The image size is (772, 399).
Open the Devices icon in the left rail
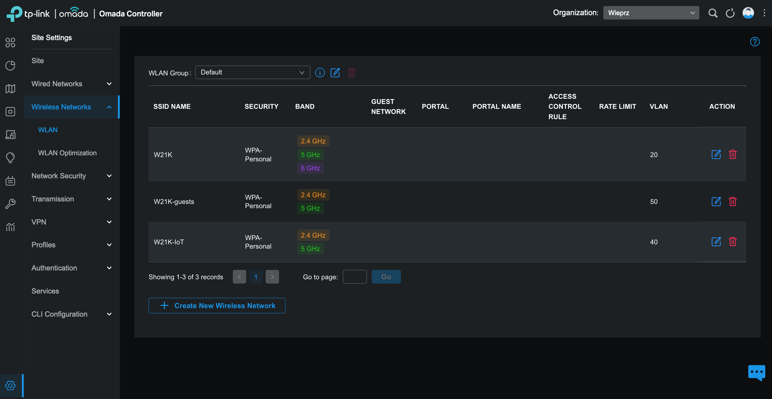point(10,112)
